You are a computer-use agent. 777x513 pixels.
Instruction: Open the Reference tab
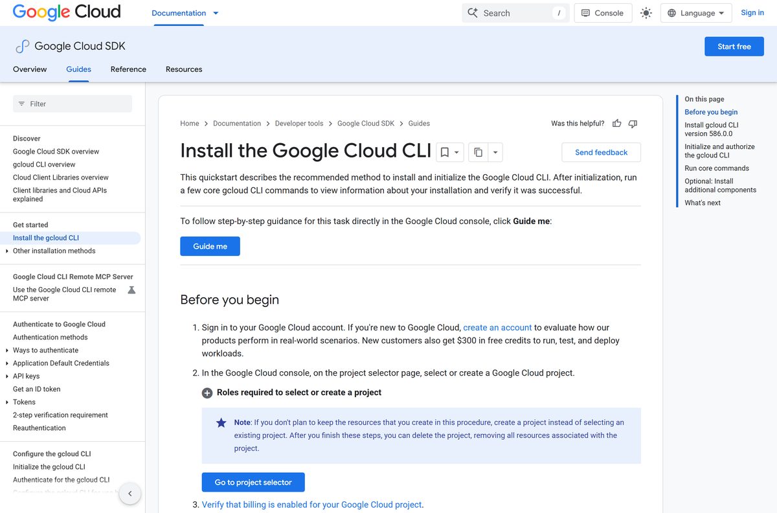[128, 69]
